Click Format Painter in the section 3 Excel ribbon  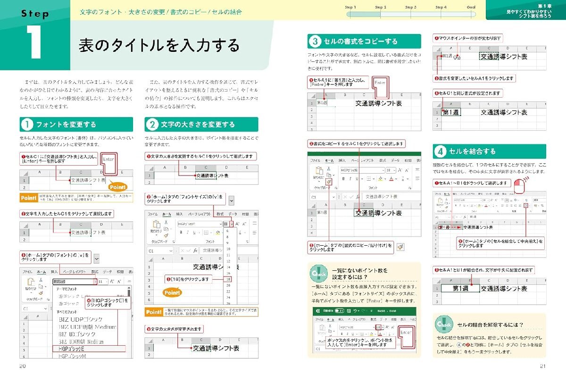click(x=329, y=182)
